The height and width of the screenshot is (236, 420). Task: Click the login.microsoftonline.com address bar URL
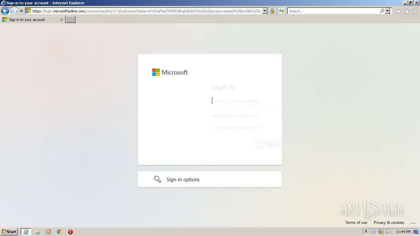146,11
